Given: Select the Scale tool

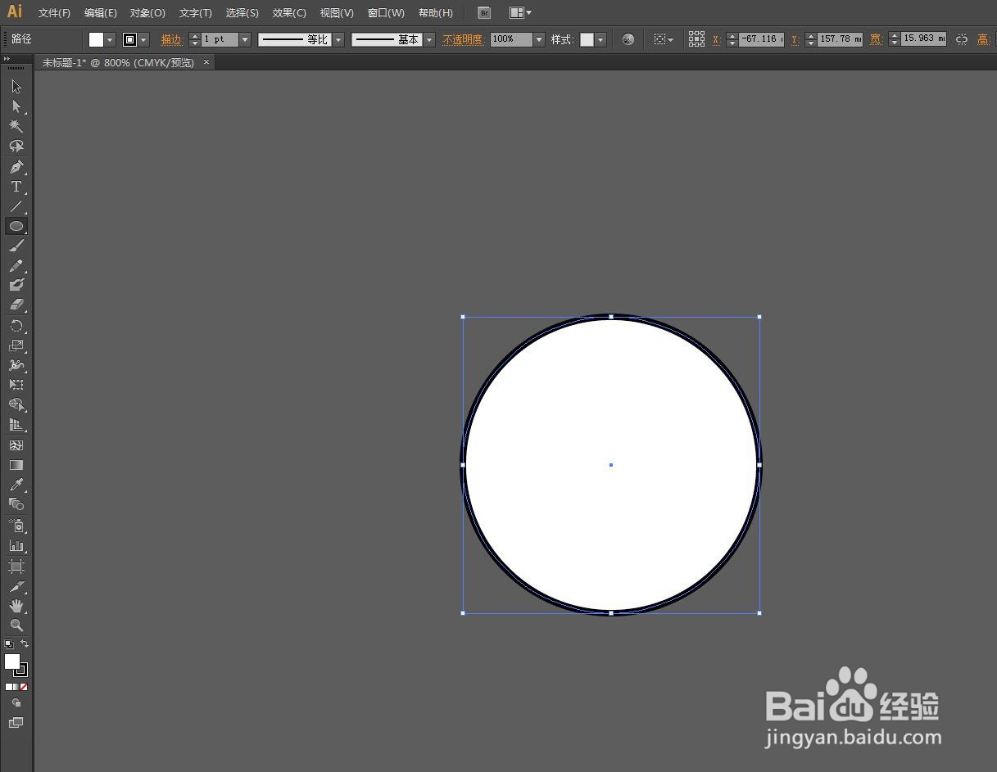Looking at the screenshot, I should click(16, 345).
